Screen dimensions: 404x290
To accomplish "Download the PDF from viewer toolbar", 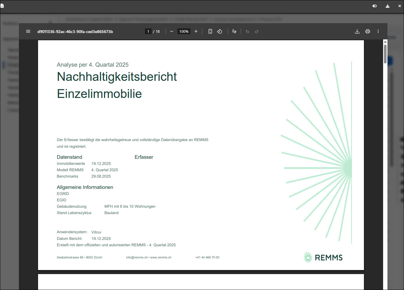I will [x=357, y=31].
